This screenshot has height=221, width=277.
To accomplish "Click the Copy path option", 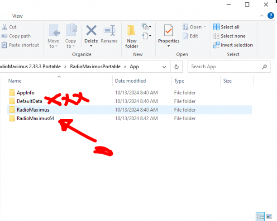I will (x=16, y=36).
